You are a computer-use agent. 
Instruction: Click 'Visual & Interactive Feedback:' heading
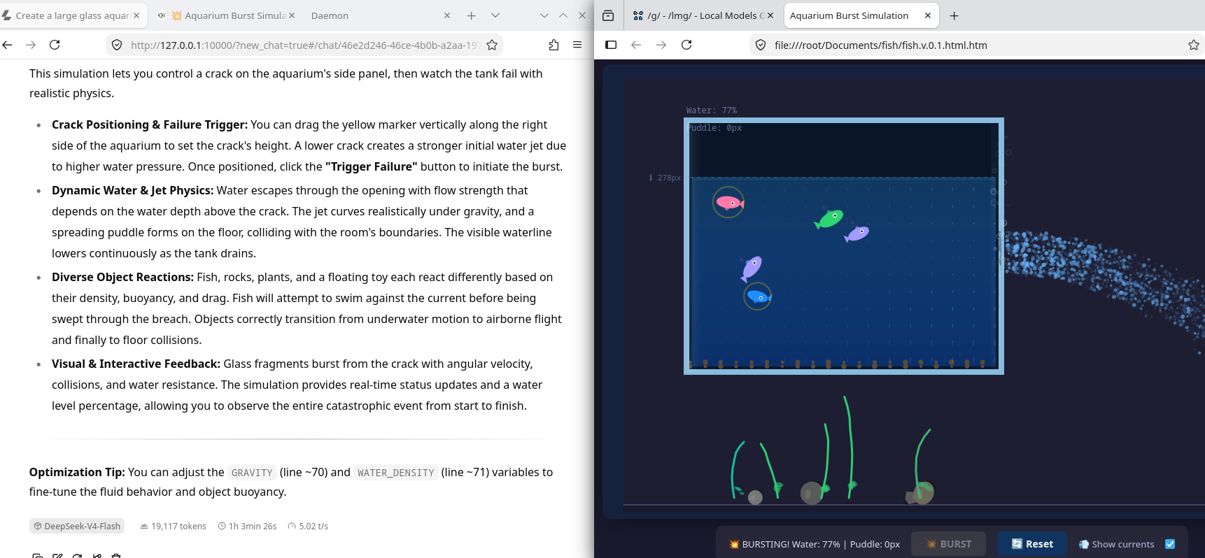point(136,364)
